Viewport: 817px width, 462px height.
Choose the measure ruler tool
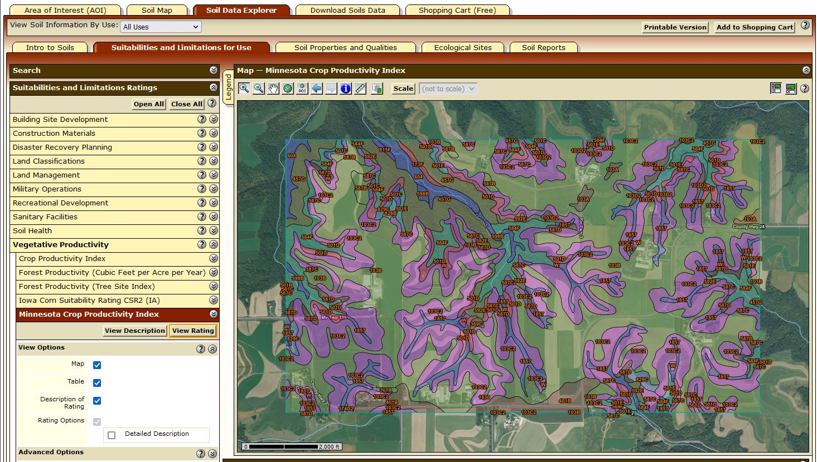tap(360, 89)
